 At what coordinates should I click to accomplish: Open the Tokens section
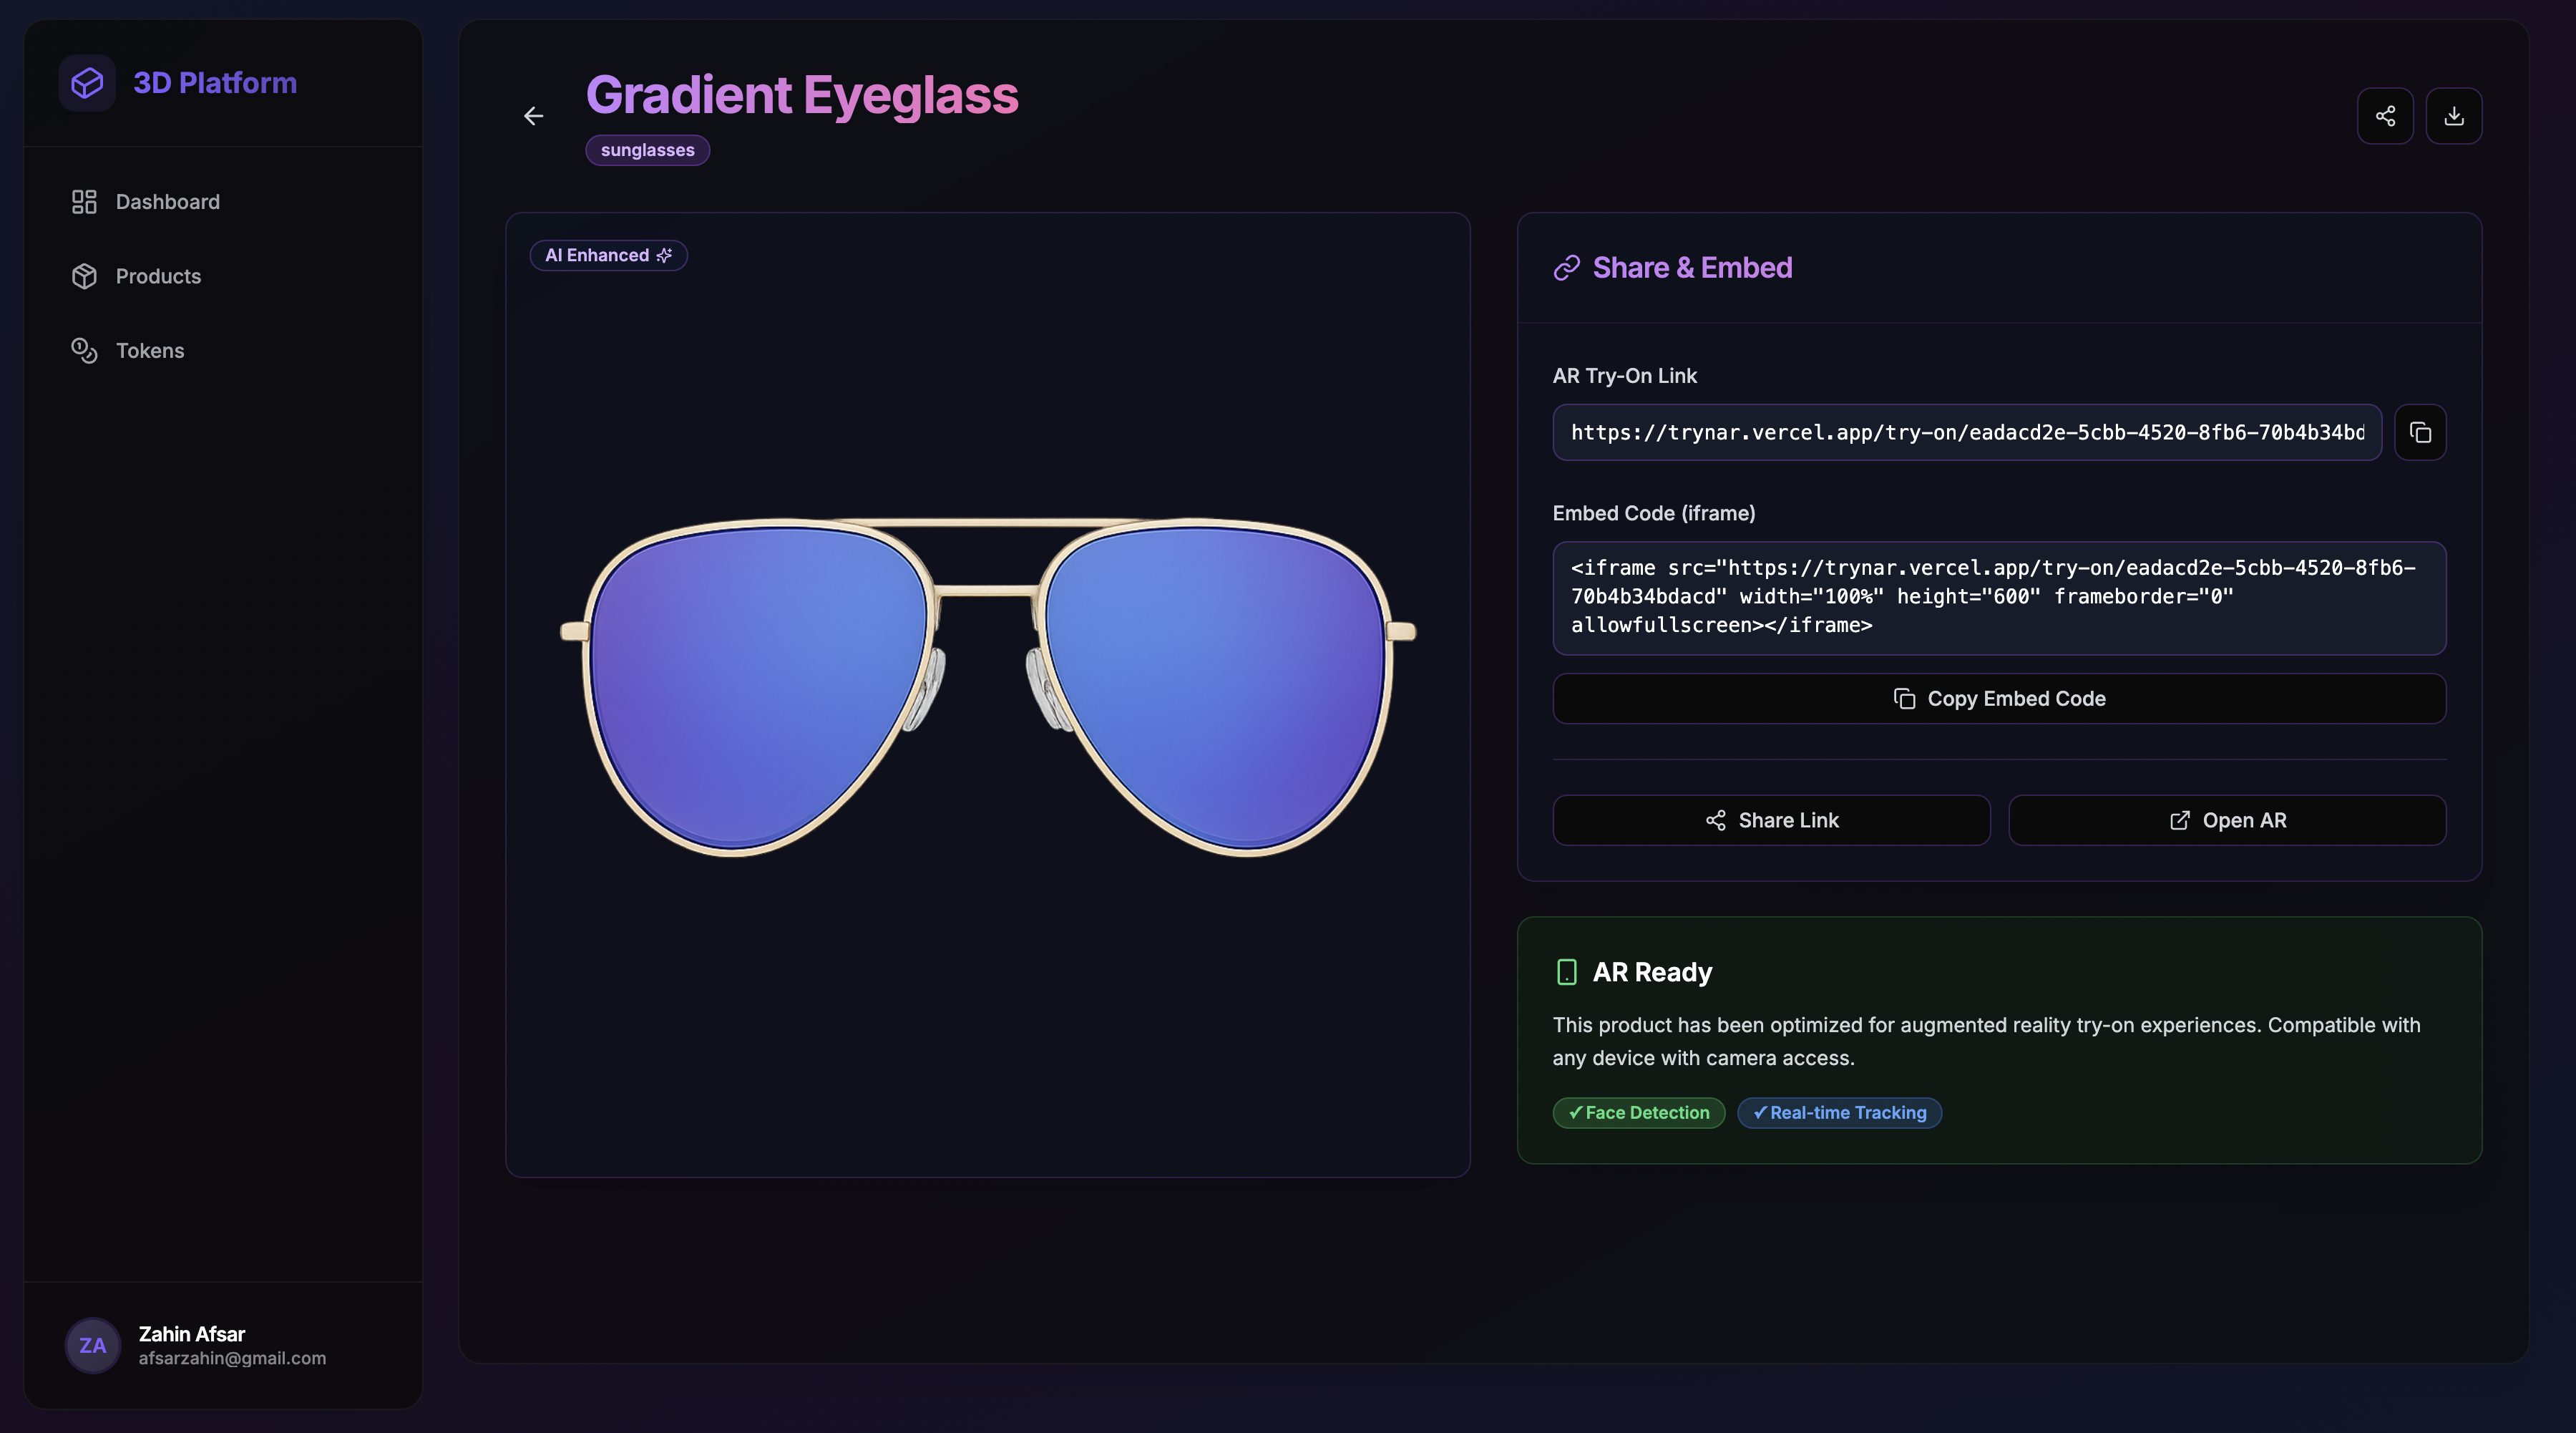click(x=150, y=350)
